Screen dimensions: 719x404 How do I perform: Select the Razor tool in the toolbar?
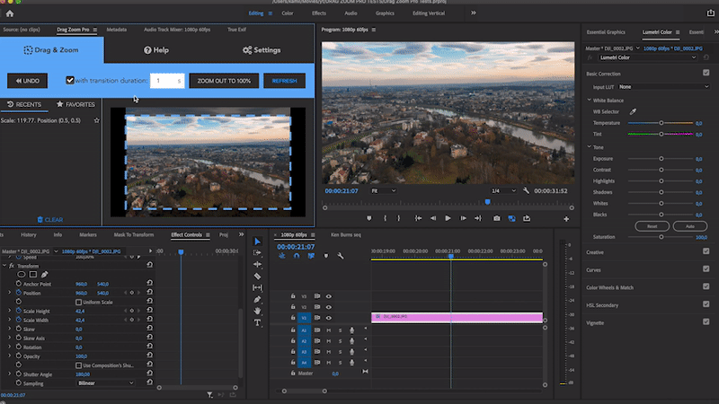click(257, 276)
